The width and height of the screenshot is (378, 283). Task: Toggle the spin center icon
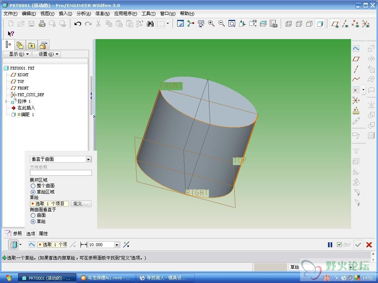click(x=191, y=24)
